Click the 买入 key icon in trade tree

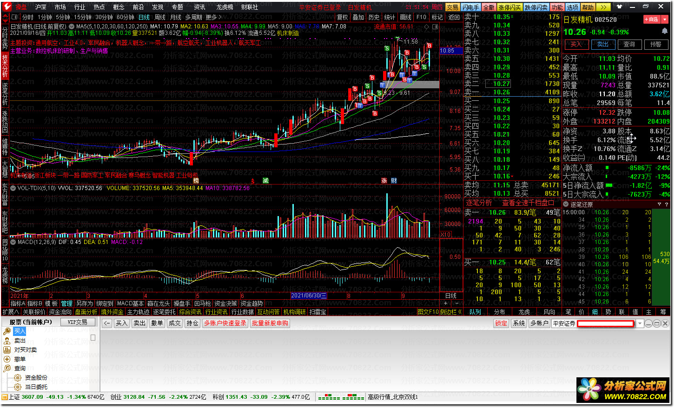[7, 331]
